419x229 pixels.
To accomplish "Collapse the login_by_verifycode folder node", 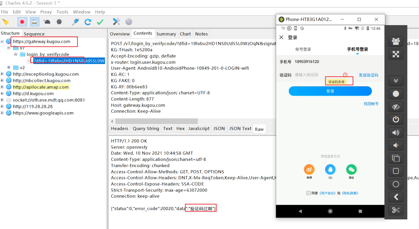I will (16, 54).
